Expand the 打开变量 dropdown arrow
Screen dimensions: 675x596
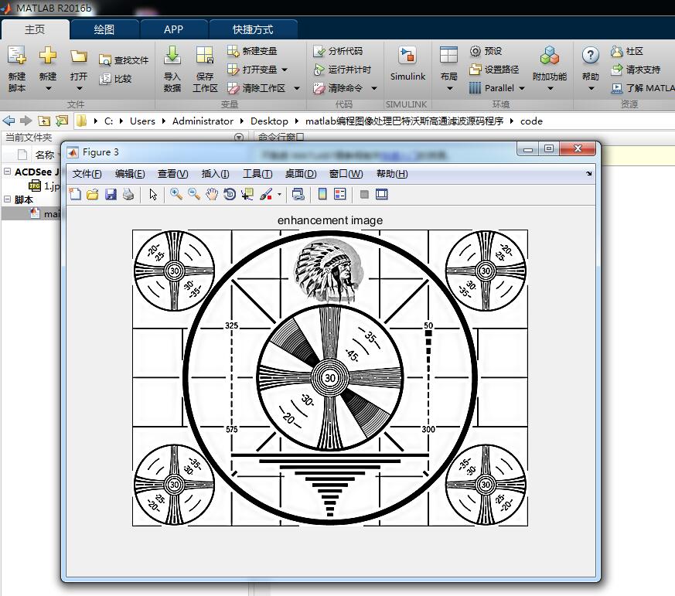[285, 70]
